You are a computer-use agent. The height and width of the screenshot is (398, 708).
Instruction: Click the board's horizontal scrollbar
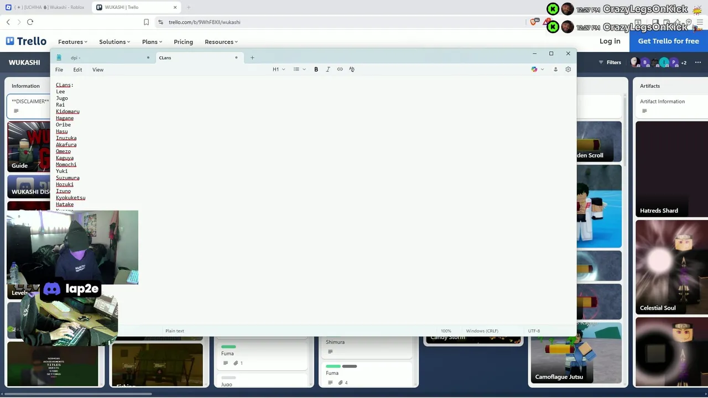pos(77,394)
